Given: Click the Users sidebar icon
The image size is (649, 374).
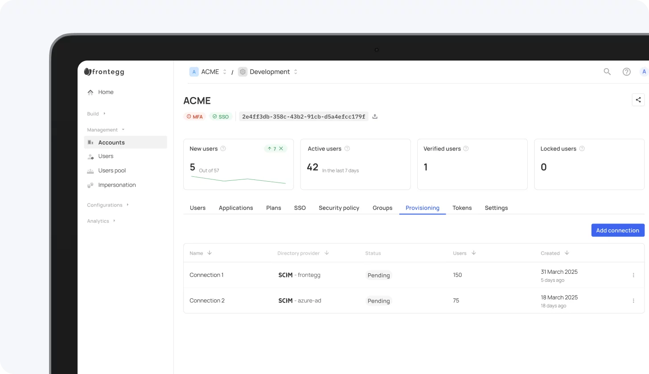Looking at the screenshot, I should pos(90,156).
